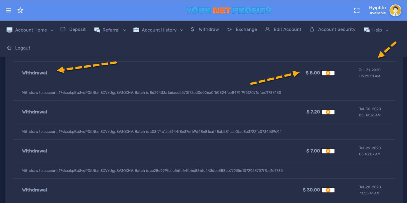Click the Bitcoin icon next to $ 8.00

point(328,73)
